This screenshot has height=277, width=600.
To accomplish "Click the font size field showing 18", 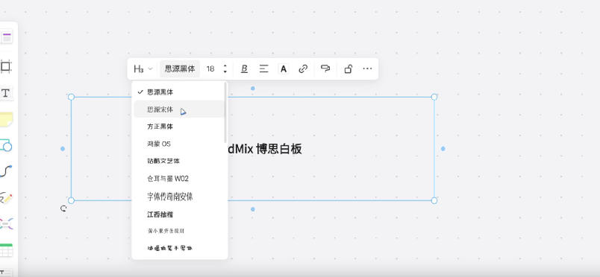I will click(210, 69).
